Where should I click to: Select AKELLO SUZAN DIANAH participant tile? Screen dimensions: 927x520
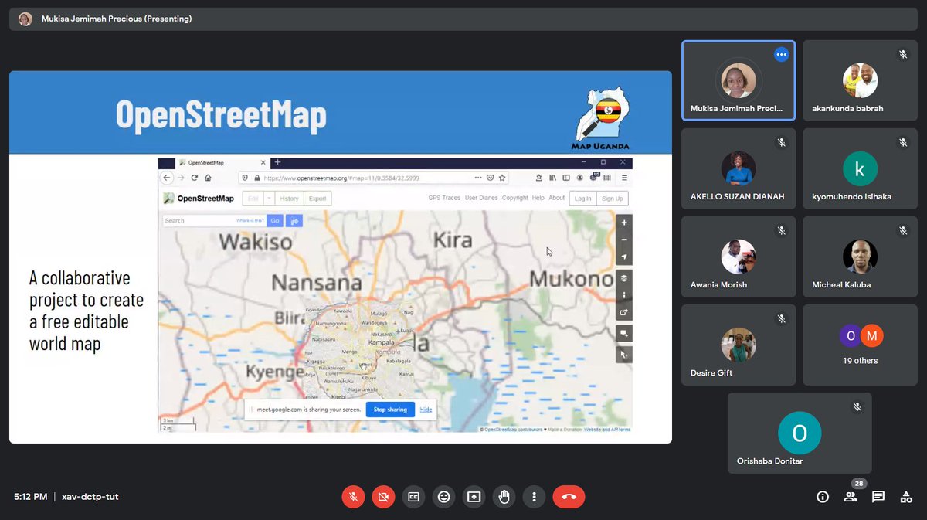[739, 168]
